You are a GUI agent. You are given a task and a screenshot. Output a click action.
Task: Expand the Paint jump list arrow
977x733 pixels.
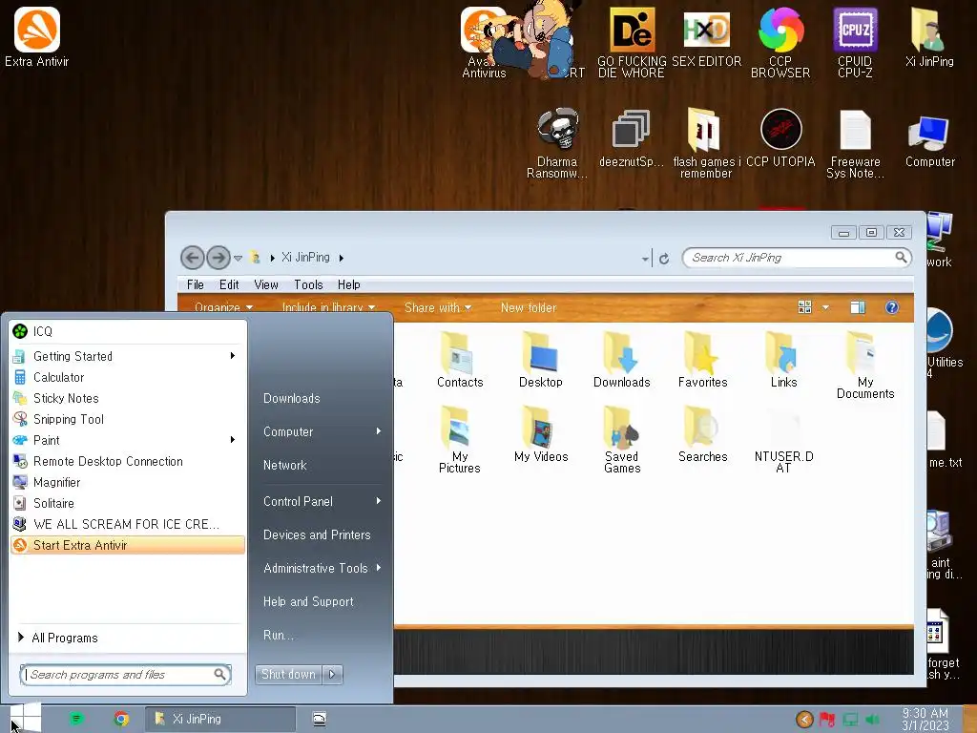pyautogui.click(x=233, y=440)
